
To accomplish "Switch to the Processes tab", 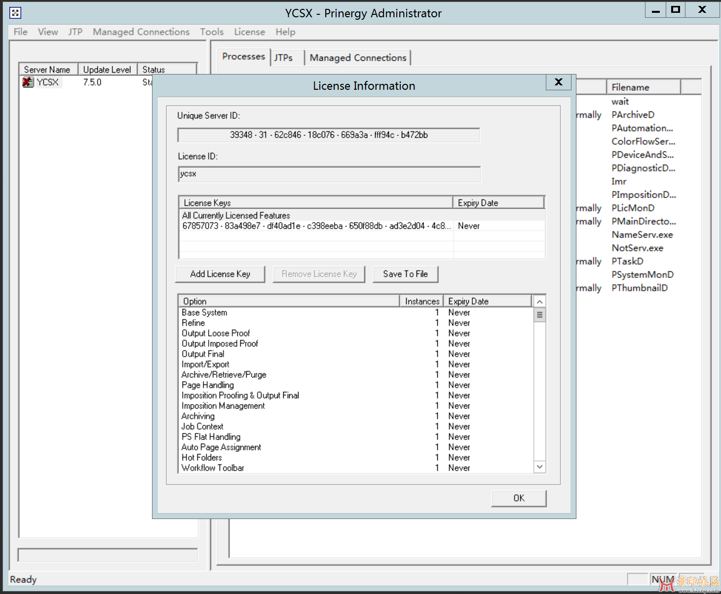I will click(x=243, y=56).
